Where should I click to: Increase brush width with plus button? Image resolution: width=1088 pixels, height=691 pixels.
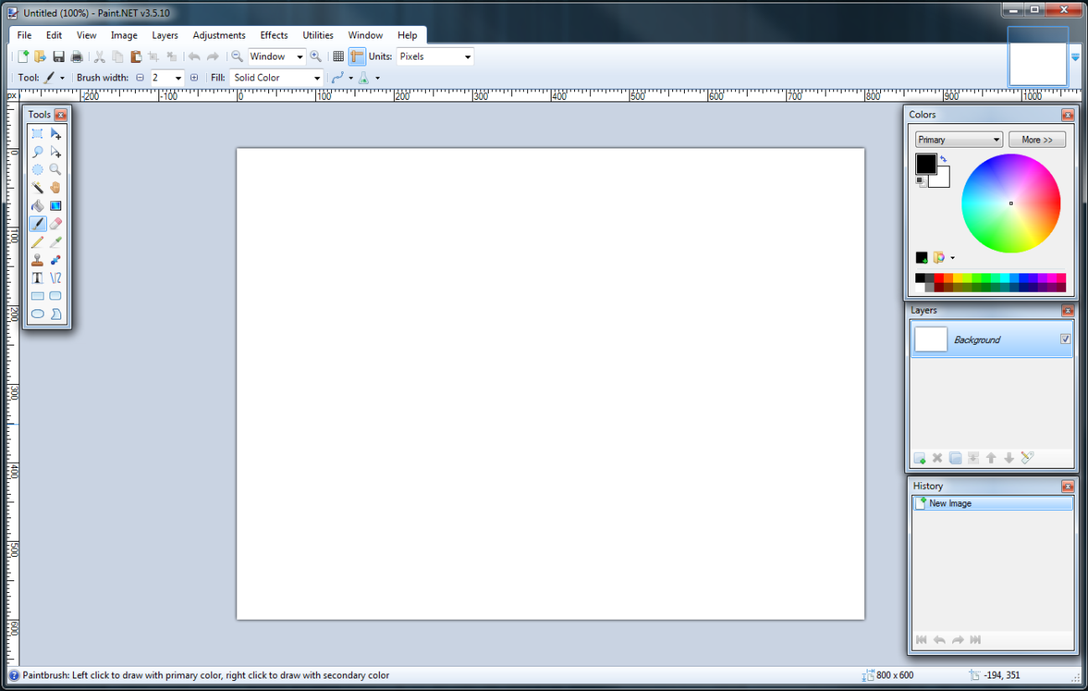point(194,77)
